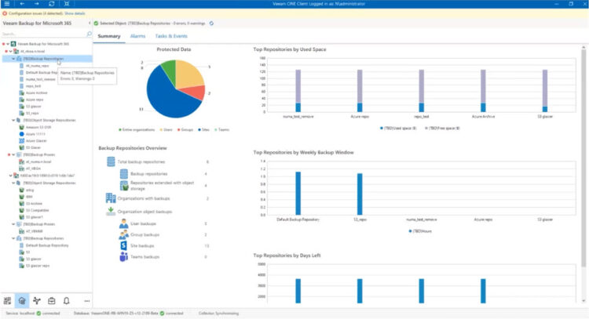Click the Collector Synchronizing status text
This screenshot has width=589, height=319.
[218, 314]
